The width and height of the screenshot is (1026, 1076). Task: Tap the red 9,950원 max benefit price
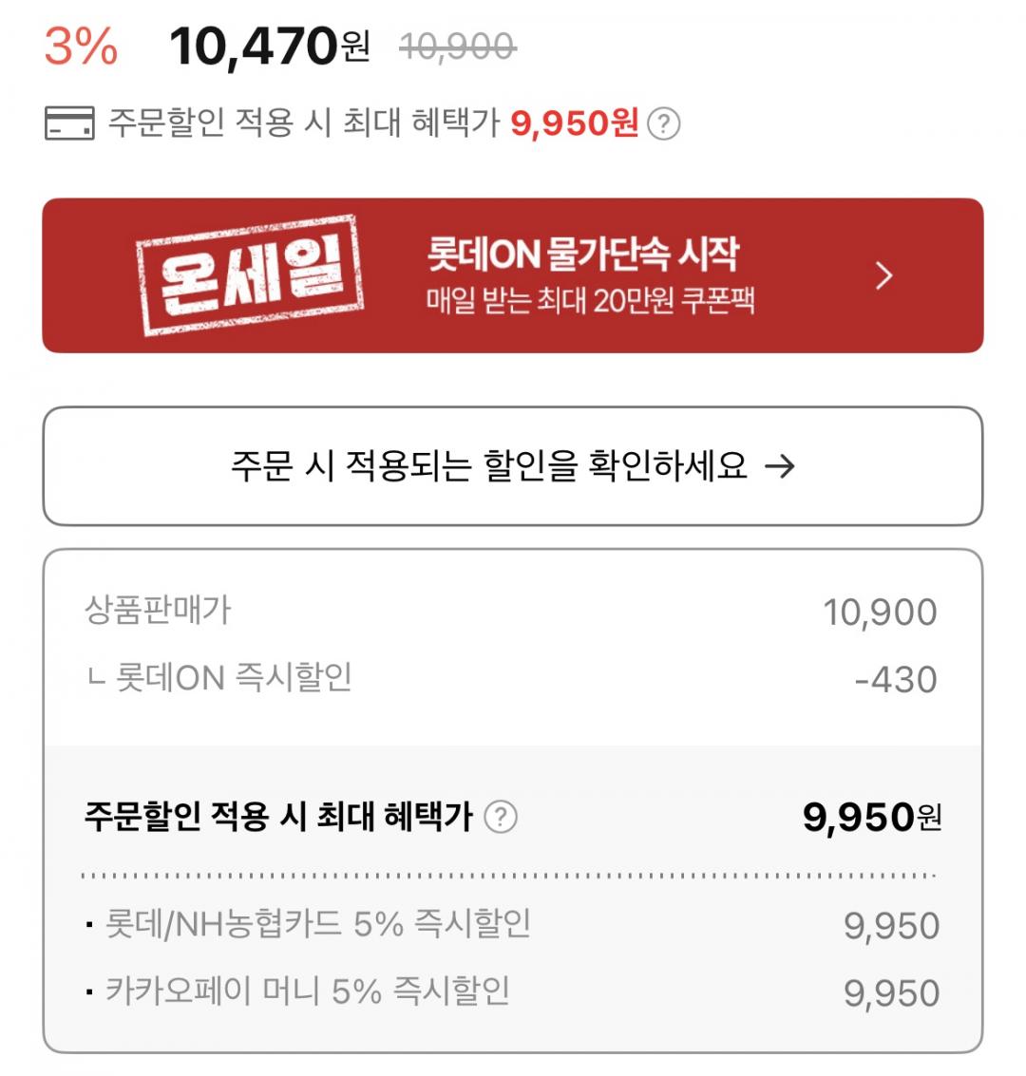[574, 123]
